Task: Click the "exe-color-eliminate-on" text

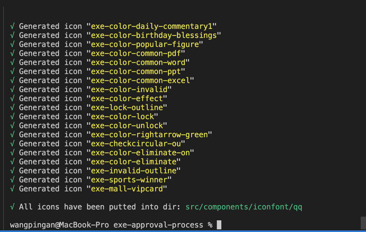Action: 140,153
